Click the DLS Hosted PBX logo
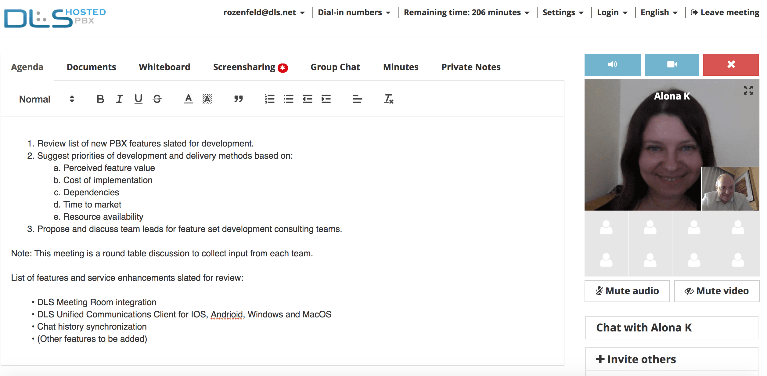Screen dimensions: 767x376 (55, 18)
